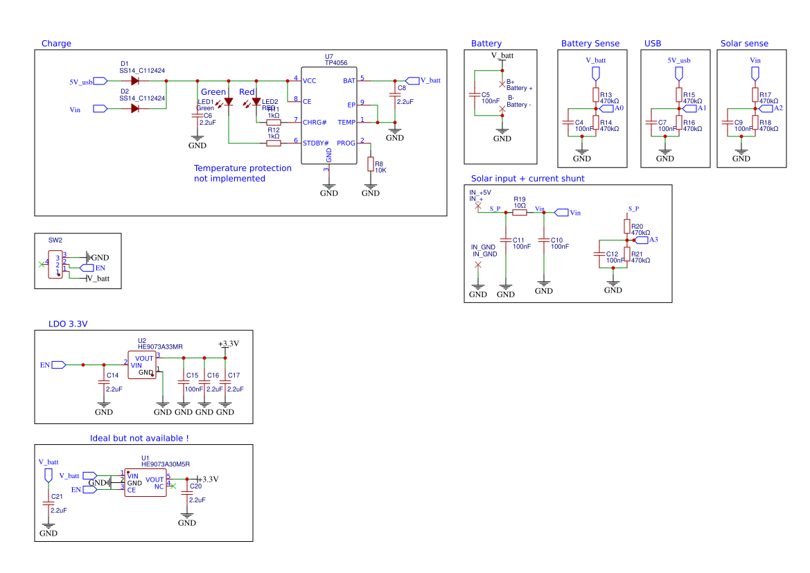Click the U7 TP4056 chip body

click(x=329, y=116)
